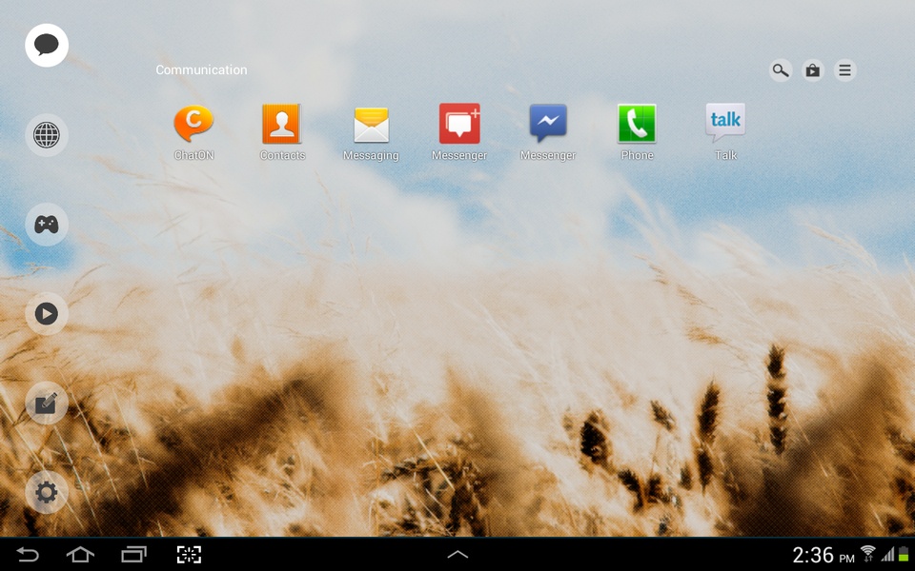Image resolution: width=915 pixels, height=571 pixels.
Task: Tap the cellular signal bars indicator
Action: pyautogui.click(x=887, y=554)
